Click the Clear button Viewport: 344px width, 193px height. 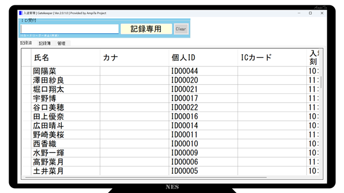pos(181,29)
